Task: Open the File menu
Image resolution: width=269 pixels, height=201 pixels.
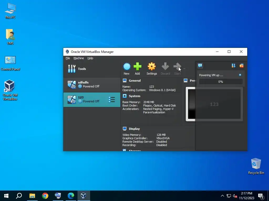Action: tap(68, 58)
